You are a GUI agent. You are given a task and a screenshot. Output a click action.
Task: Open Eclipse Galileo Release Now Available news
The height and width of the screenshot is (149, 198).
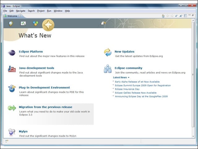[x=136, y=93]
